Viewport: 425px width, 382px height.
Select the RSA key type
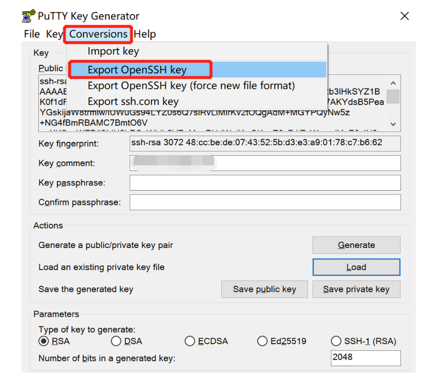(x=43, y=341)
